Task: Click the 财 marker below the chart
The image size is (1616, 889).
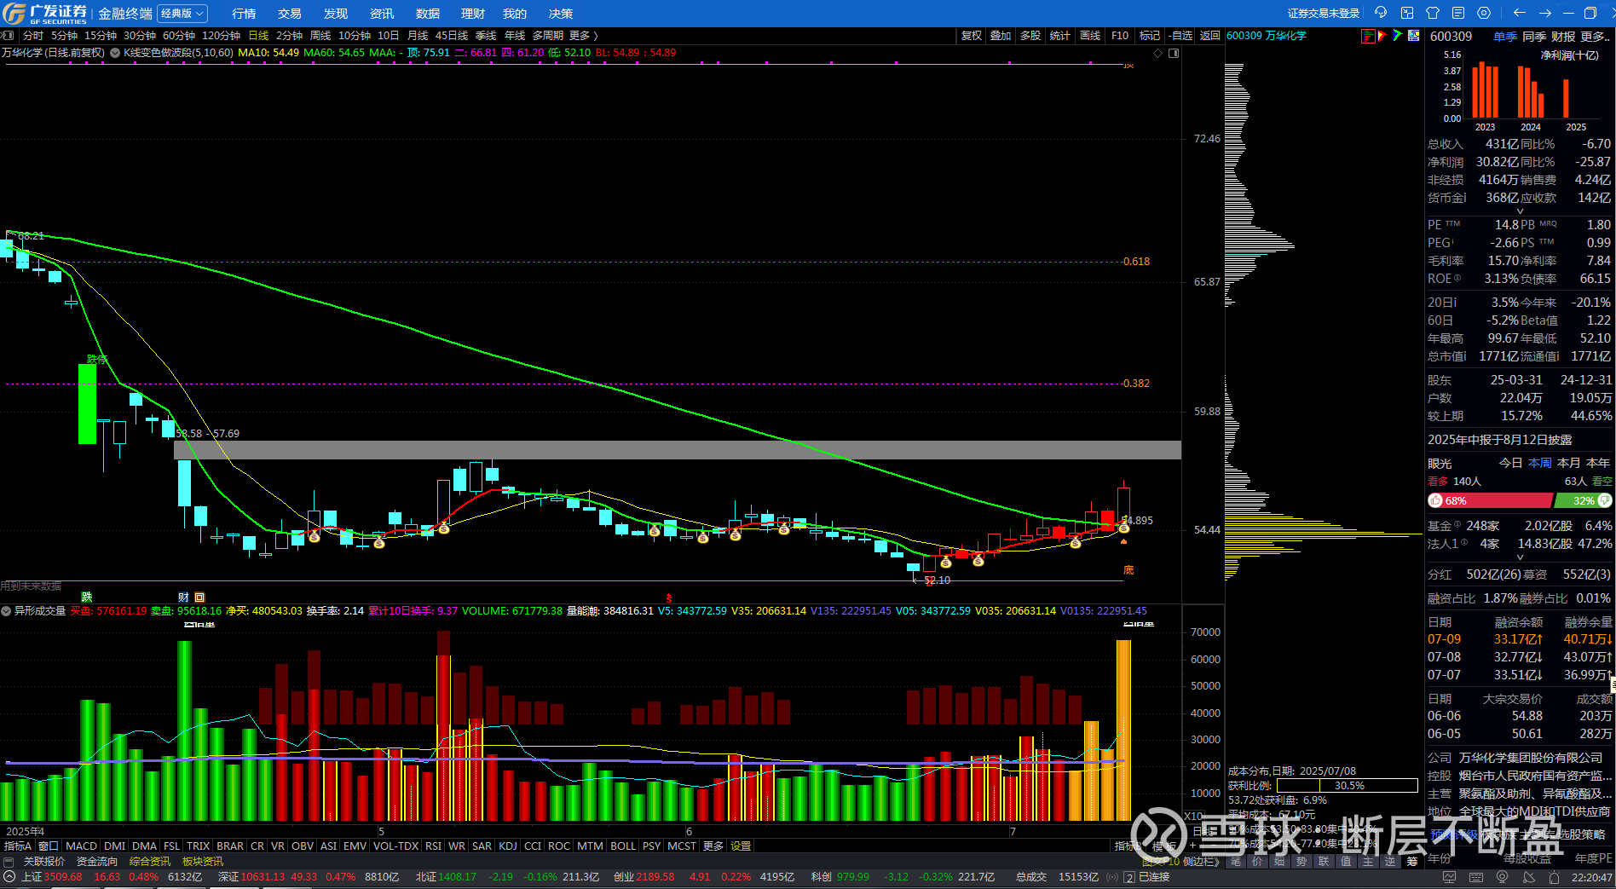Action: click(183, 597)
